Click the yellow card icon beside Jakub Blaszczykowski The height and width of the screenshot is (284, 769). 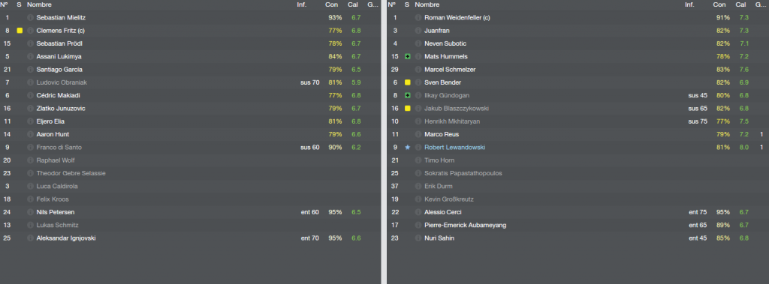click(x=408, y=108)
